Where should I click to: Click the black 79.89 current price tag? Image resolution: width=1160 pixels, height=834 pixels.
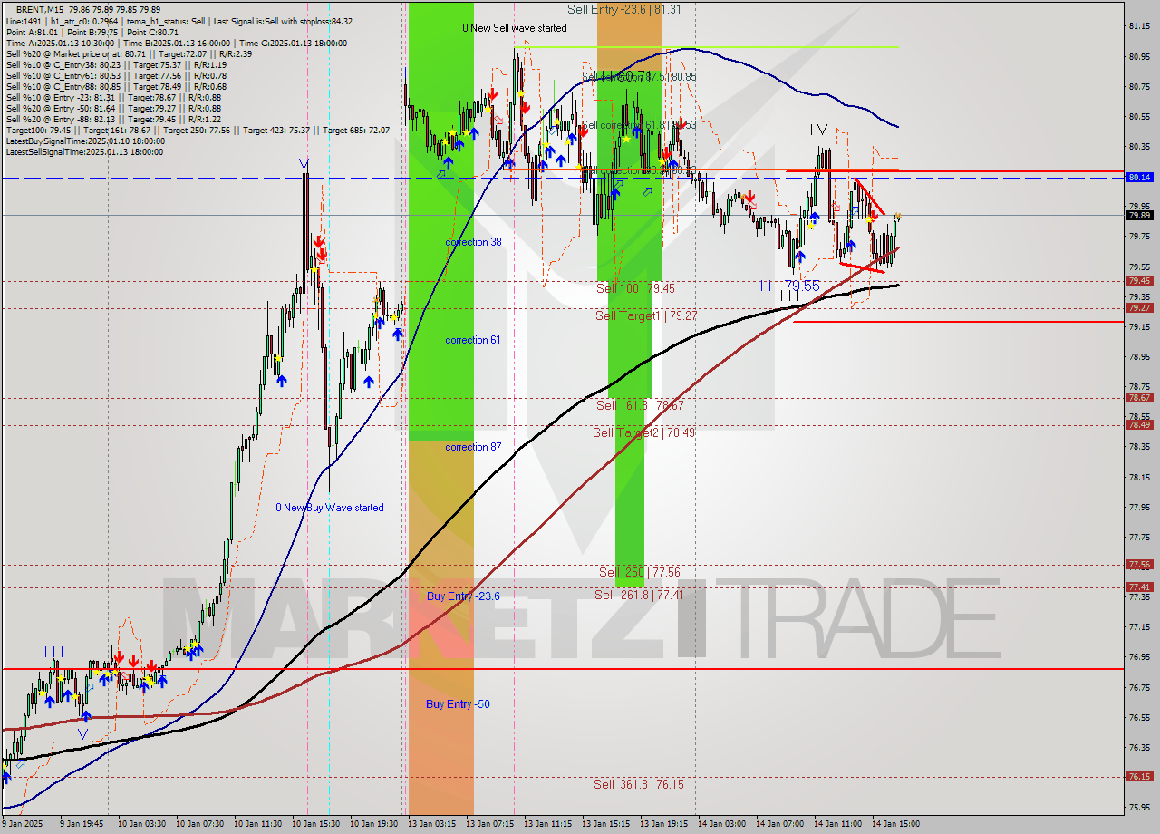tap(1139, 215)
